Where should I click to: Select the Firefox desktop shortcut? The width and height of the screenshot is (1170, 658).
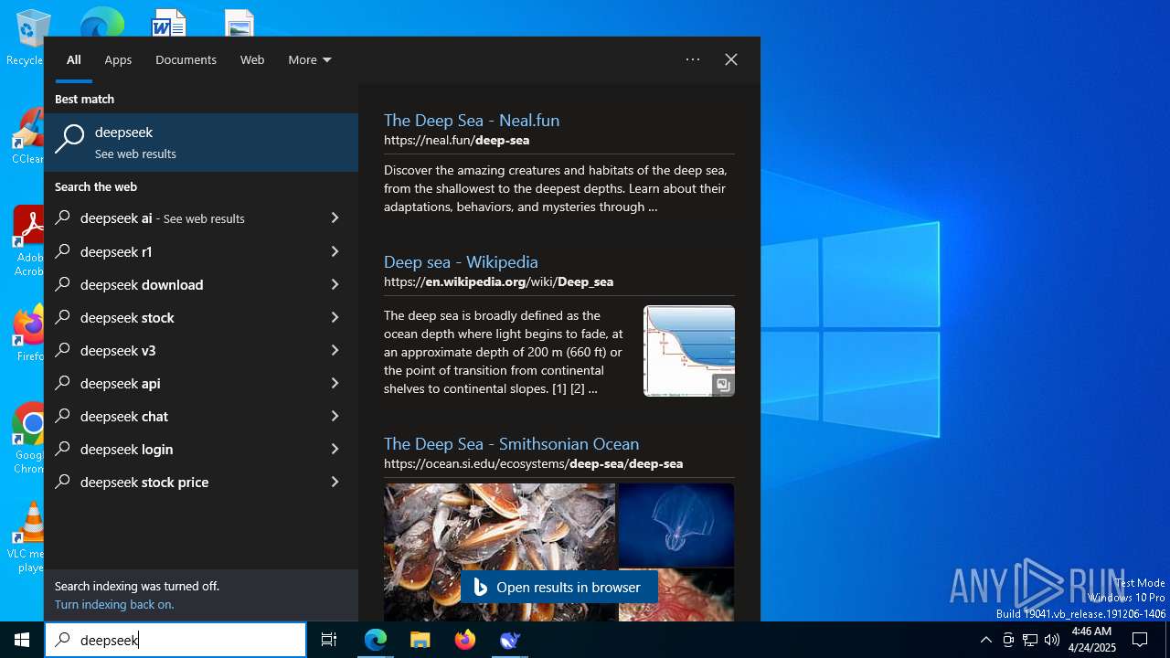coord(27,333)
